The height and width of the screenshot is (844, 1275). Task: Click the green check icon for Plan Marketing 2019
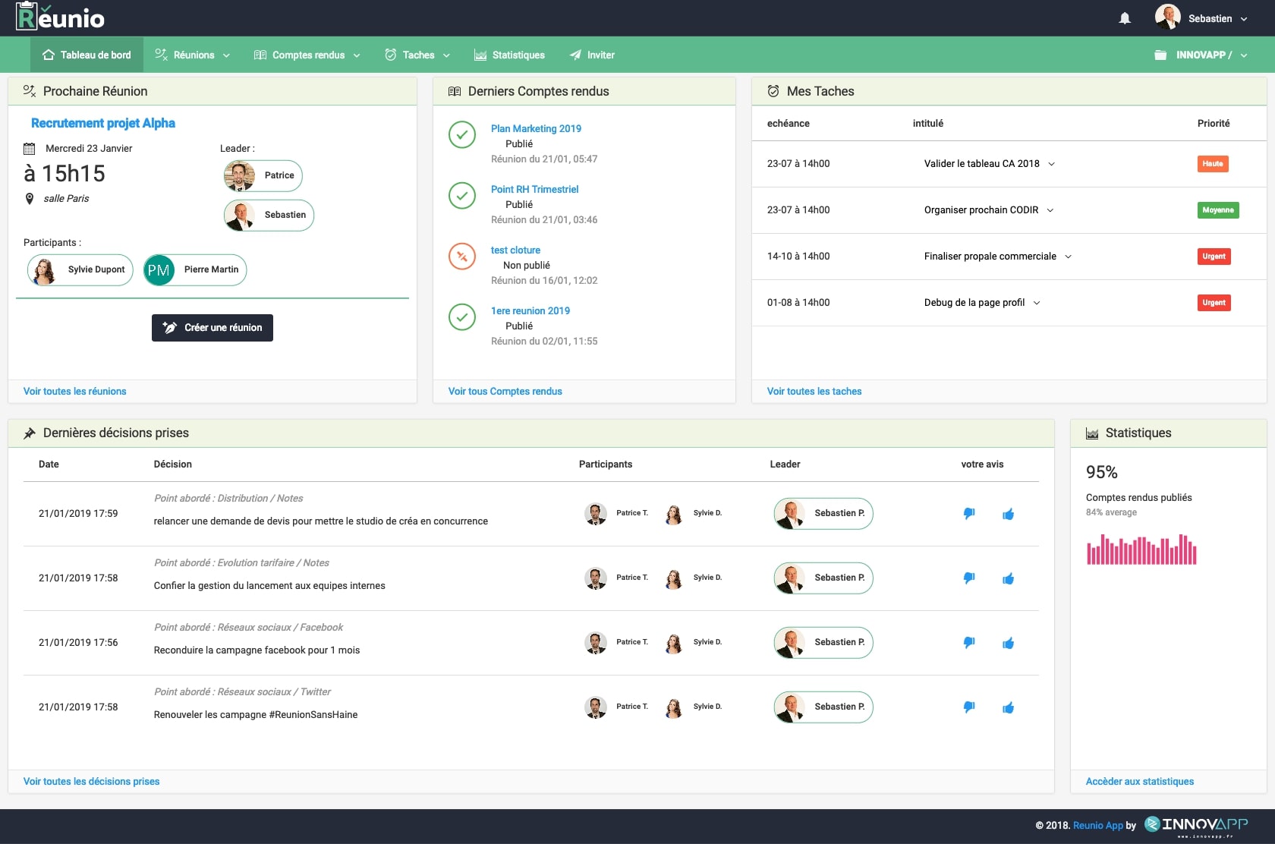coord(462,135)
